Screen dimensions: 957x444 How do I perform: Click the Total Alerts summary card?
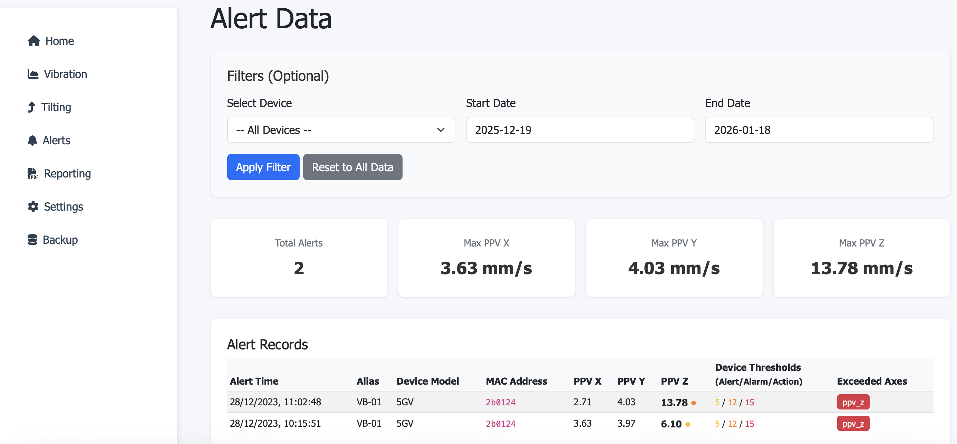298,258
